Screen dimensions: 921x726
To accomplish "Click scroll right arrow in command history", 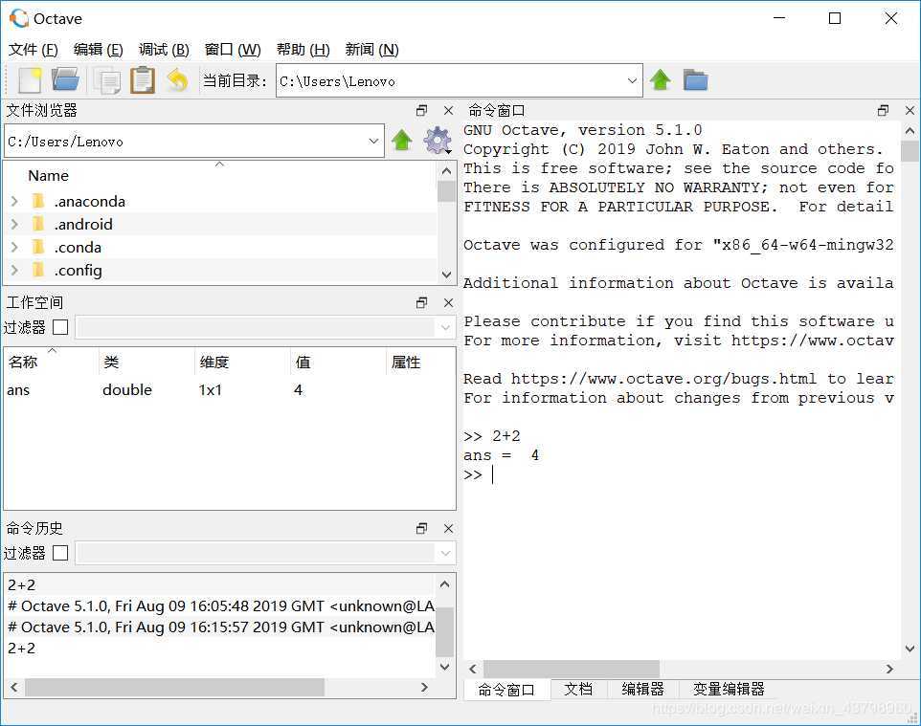I will pos(424,688).
